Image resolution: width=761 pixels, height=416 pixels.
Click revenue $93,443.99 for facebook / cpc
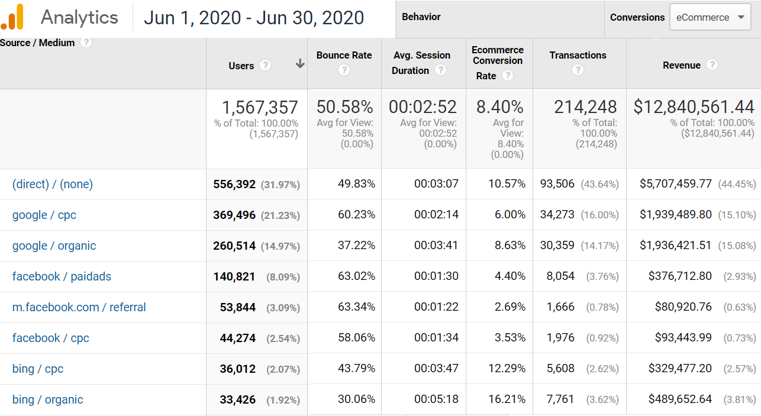(683, 338)
